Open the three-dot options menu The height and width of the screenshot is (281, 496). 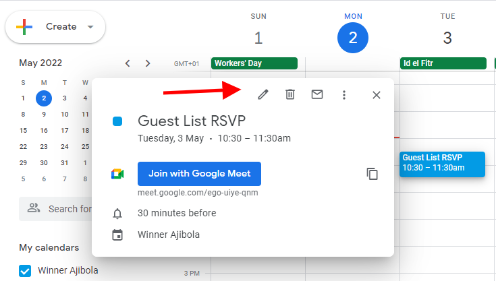[344, 95]
